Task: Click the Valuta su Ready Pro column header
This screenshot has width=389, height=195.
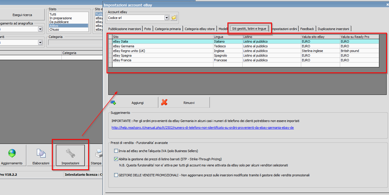Action: (359, 37)
